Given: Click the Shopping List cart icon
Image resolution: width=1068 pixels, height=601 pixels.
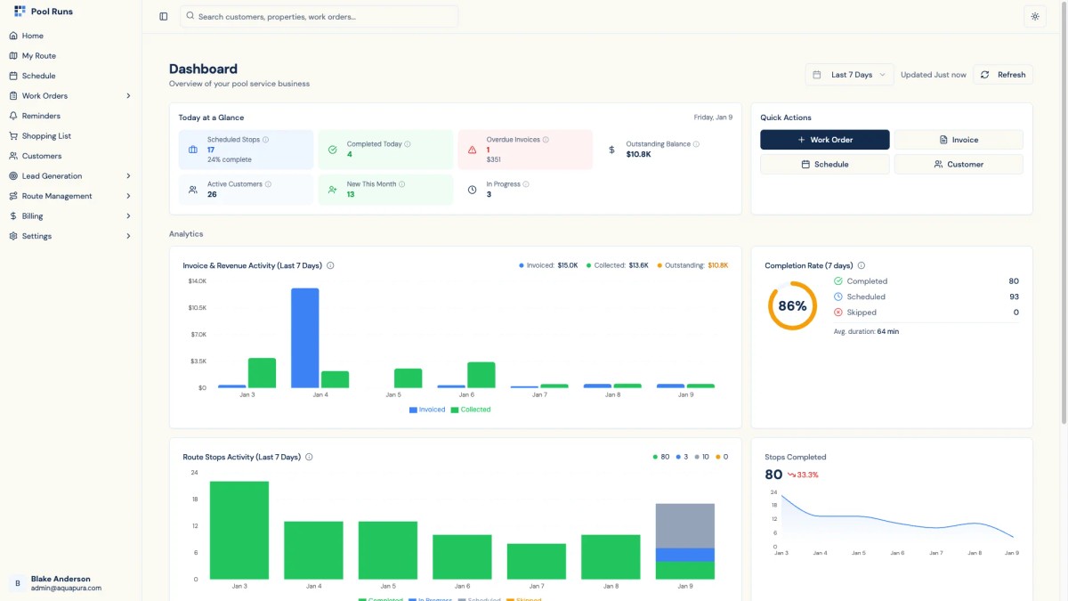Looking at the screenshot, I should tap(13, 135).
